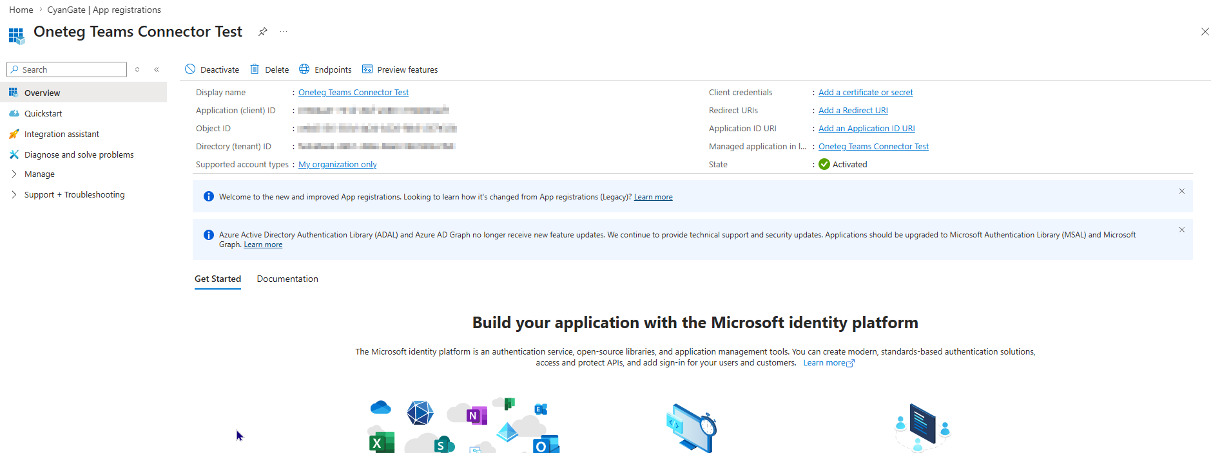Click the monitor with stopwatch illustration
This screenshot has width=1211, height=453.
(692, 428)
